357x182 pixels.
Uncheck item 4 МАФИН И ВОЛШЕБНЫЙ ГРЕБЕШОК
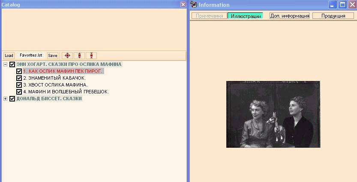tap(19, 92)
